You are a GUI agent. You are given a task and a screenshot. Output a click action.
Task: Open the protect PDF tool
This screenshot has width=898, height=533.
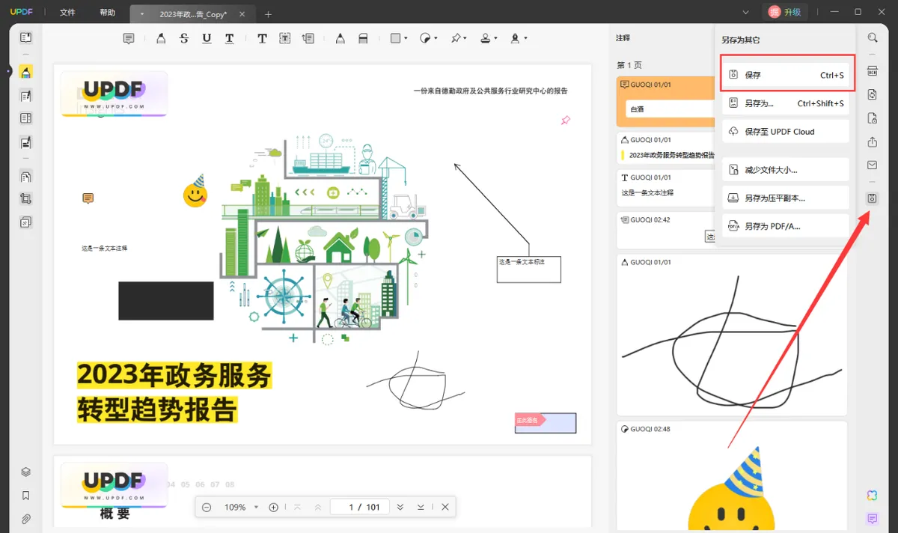[873, 118]
